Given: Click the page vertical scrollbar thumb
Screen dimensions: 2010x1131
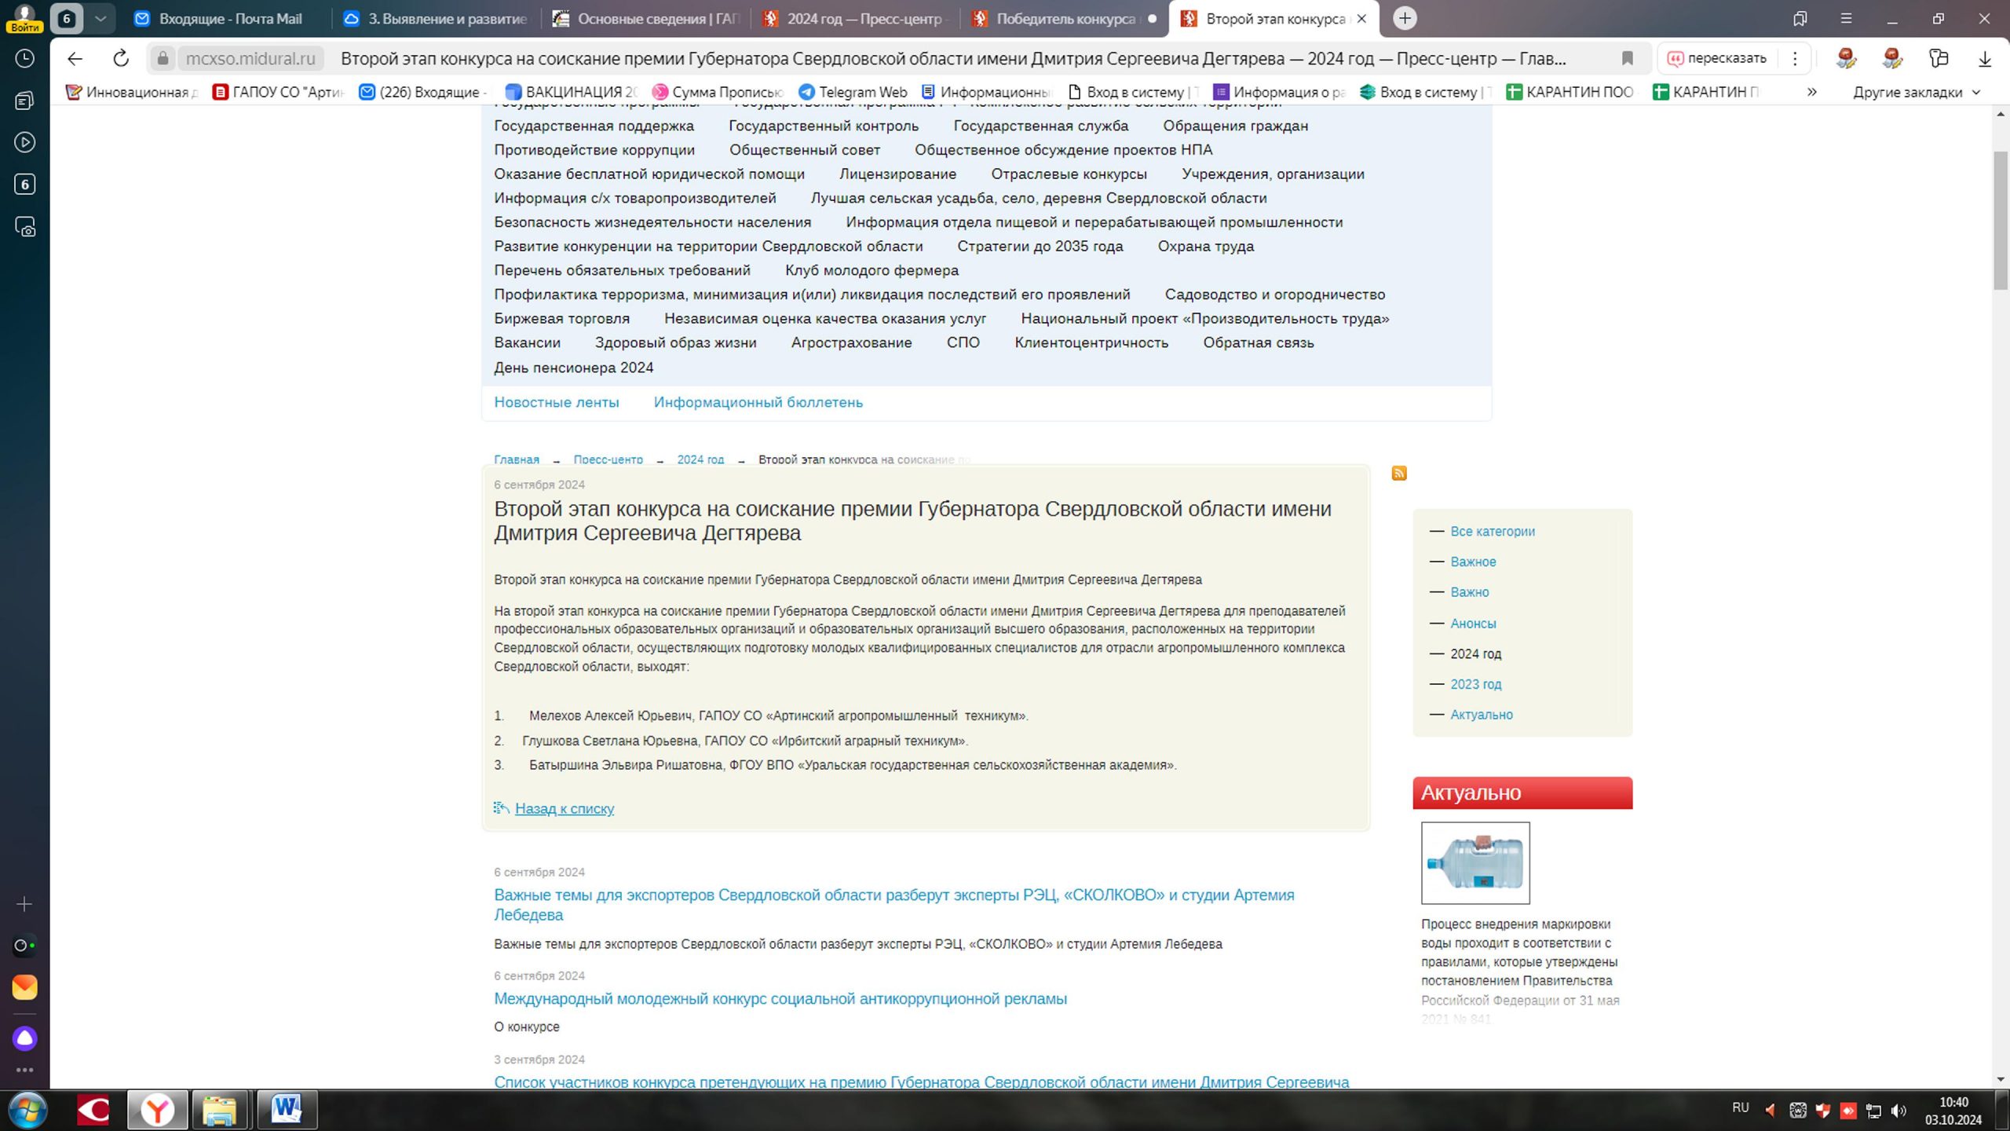Looking at the screenshot, I should 2001,221.
